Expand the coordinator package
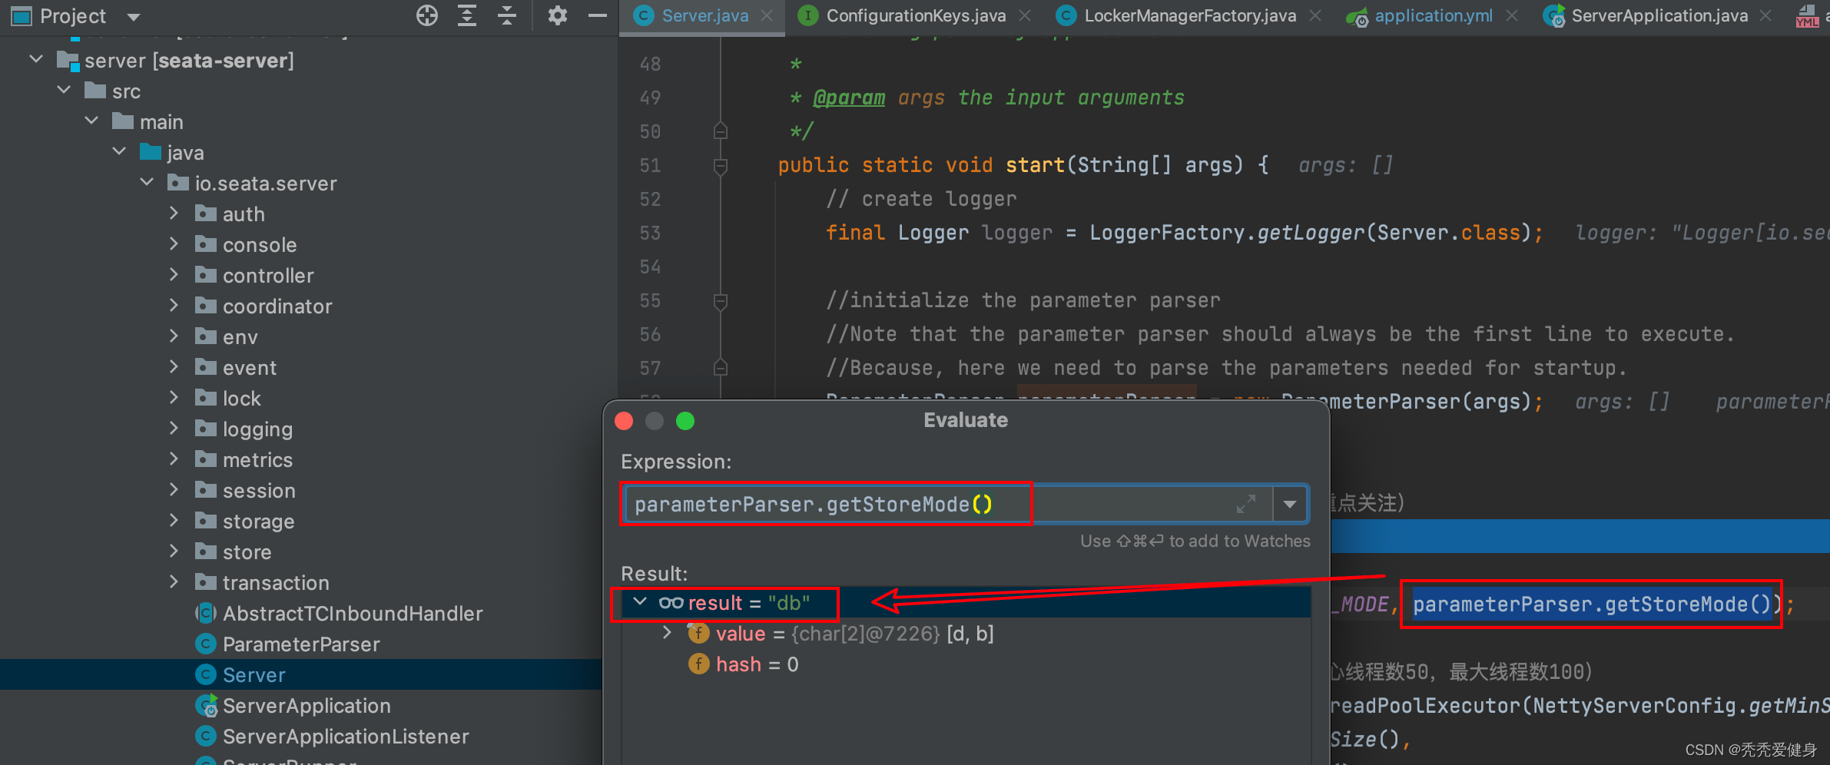 [x=174, y=305]
